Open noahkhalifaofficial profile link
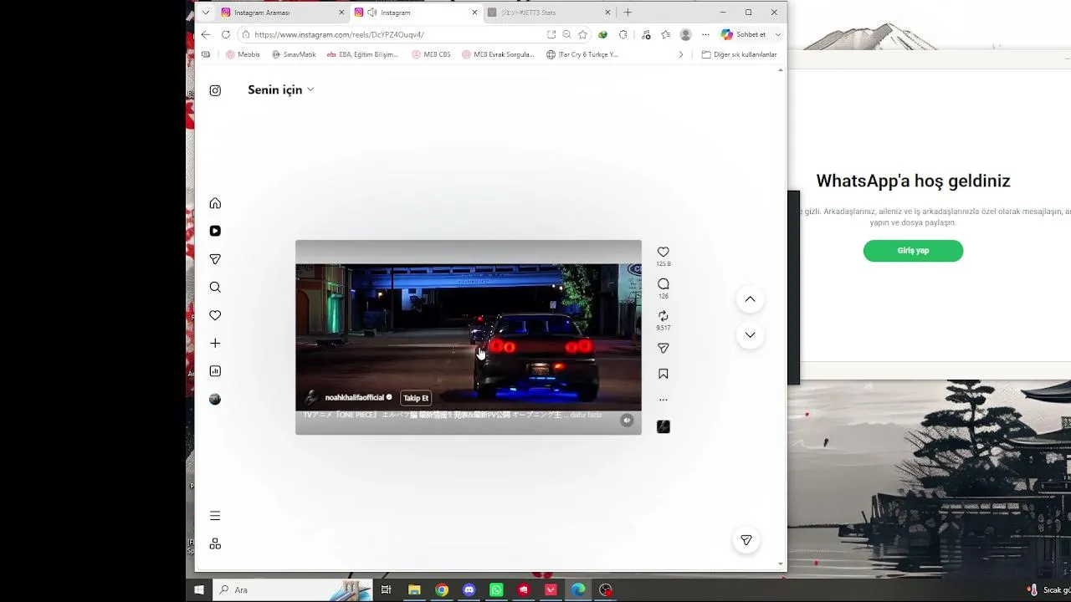The image size is (1071, 602). [x=355, y=398]
